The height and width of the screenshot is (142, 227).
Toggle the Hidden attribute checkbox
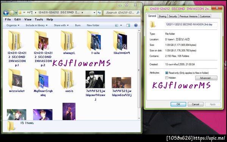pyautogui.click(x=166, y=78)
